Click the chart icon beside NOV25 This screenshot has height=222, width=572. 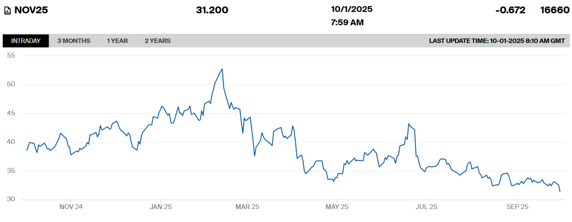8,10
